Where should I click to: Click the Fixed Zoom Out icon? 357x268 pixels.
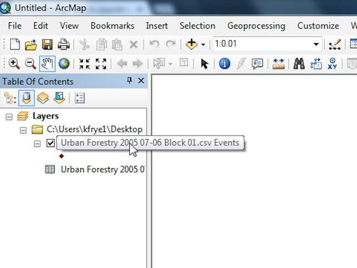[x=101, y=64]
